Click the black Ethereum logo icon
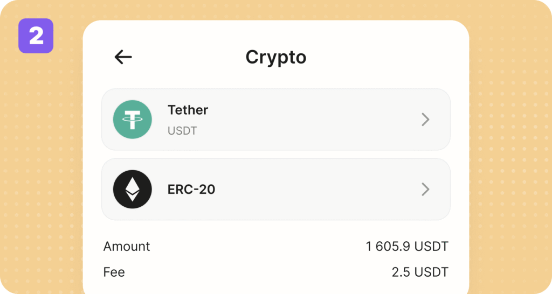 tap(133, 189)
